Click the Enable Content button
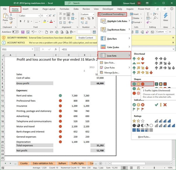This screenshot has height=170, width=176. point(86,38)
